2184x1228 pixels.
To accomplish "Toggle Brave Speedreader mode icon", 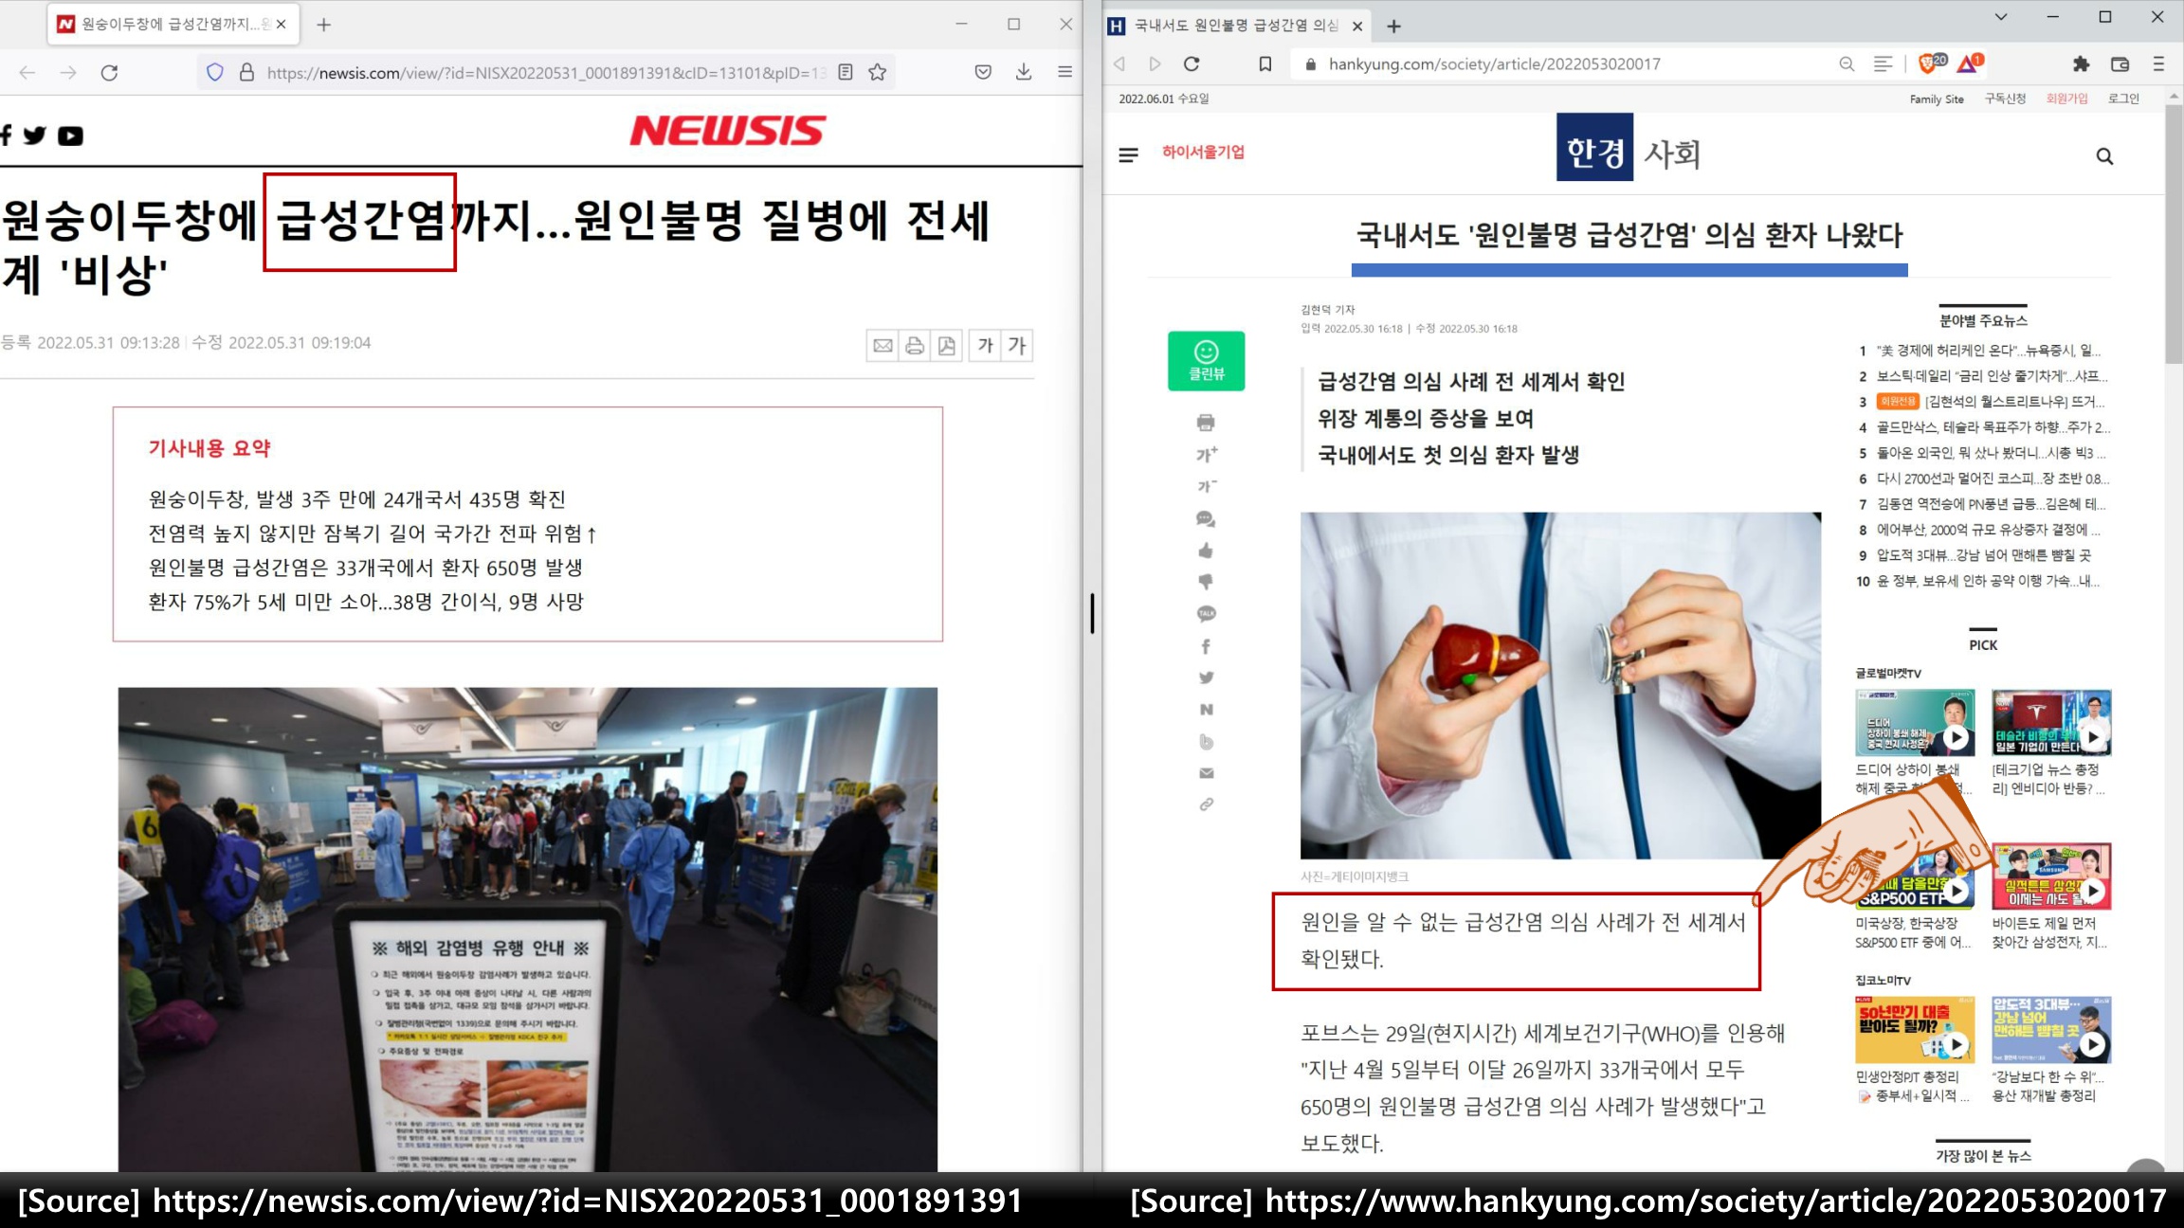I will (x=1883, y=63).
